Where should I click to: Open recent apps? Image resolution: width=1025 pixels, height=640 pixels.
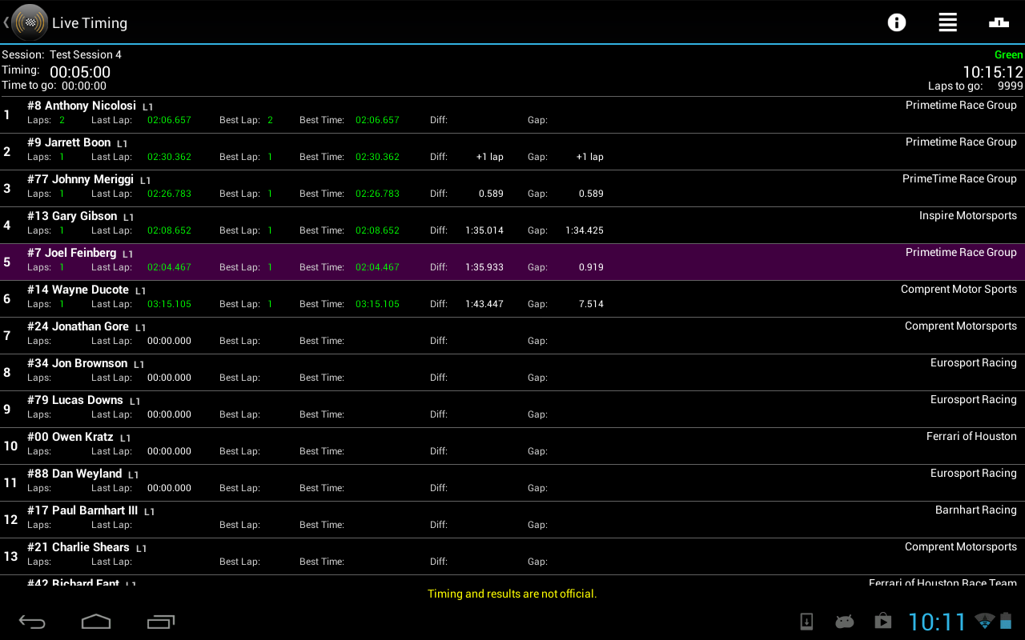click(x=160, y=621)
